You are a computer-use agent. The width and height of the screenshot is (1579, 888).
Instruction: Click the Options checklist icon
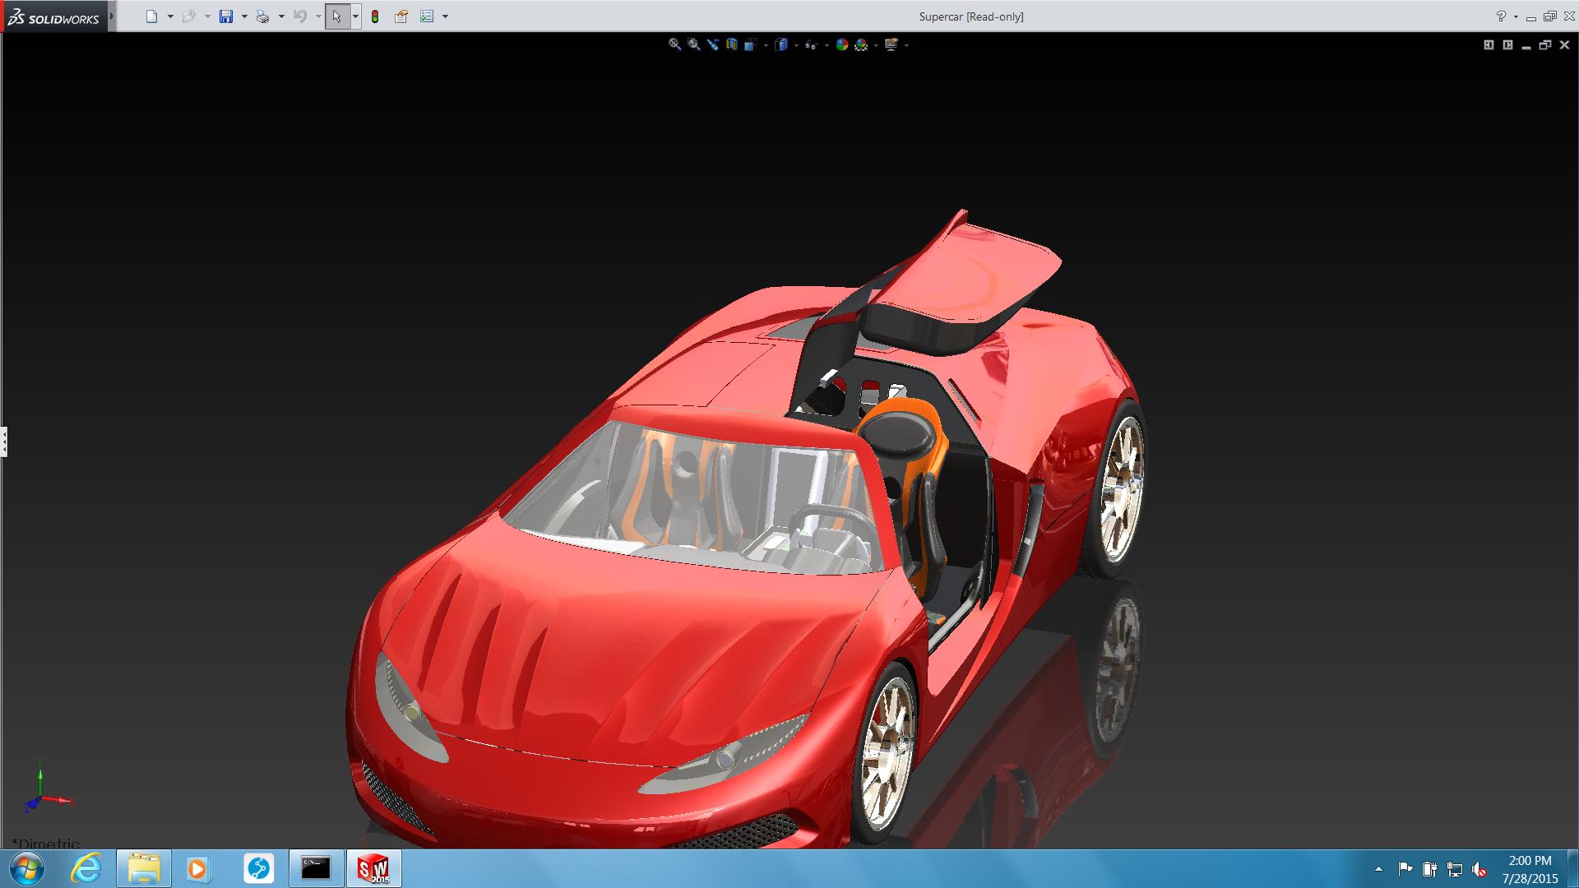[x=427, y=16]
